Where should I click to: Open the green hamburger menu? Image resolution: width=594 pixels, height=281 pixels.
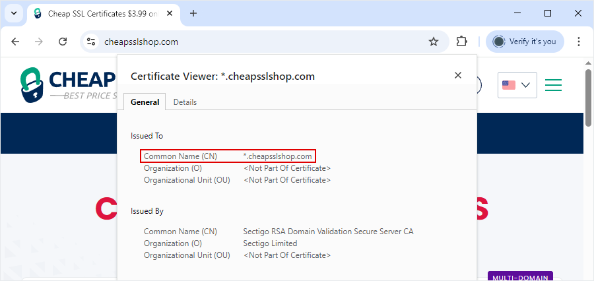click(x=553, y=85)
